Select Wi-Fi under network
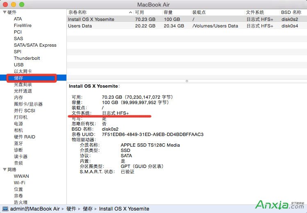The width and height of the screenshot is (307, 213). 19,183
